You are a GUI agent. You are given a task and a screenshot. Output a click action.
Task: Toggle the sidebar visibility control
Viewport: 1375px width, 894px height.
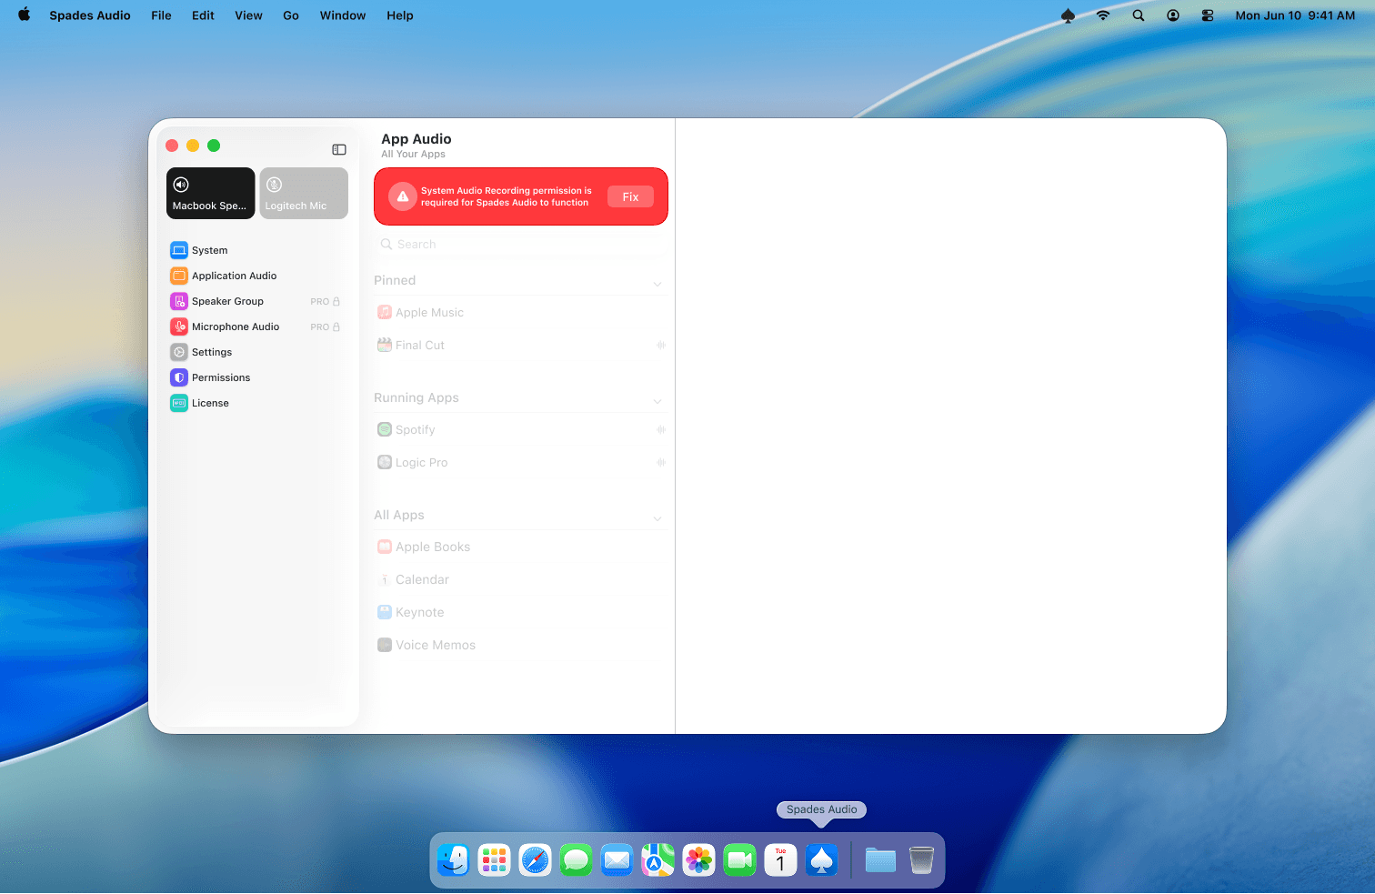tap(339, 149)
